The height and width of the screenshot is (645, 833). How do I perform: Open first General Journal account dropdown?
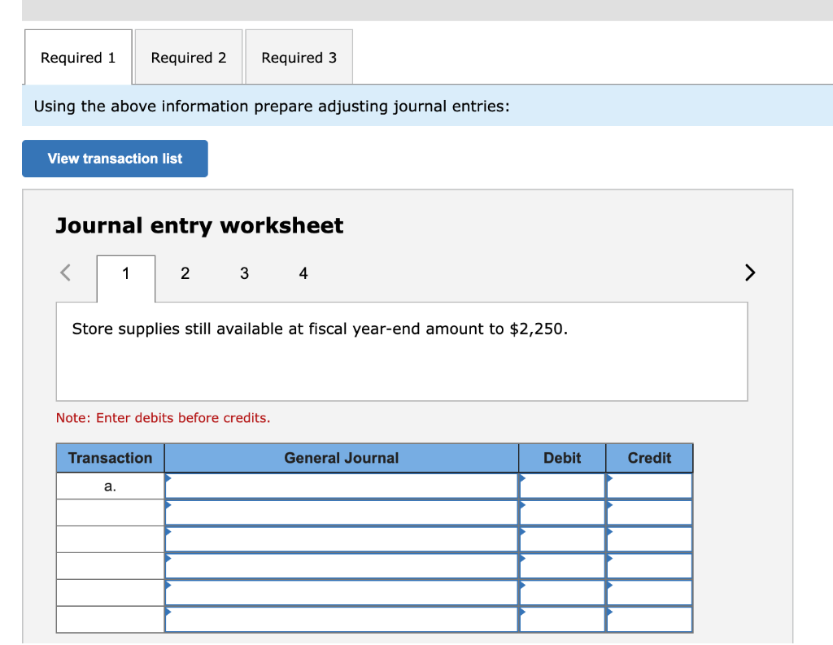tap(168, 480)
